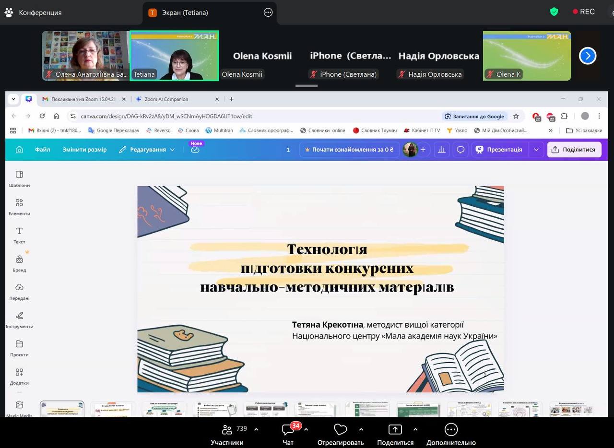Open the Елементи elements panel
The image size is (614, 448).
(x=19, y=207)
